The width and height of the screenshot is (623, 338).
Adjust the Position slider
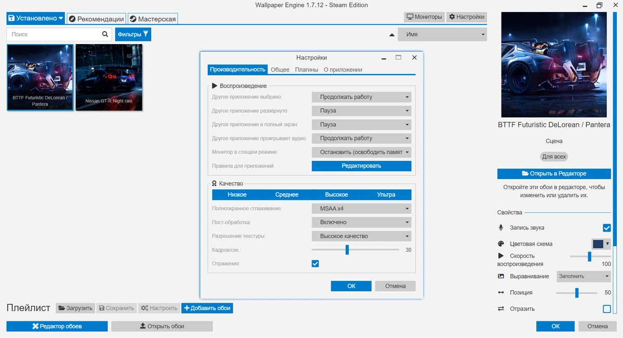[x=577, y=293]
